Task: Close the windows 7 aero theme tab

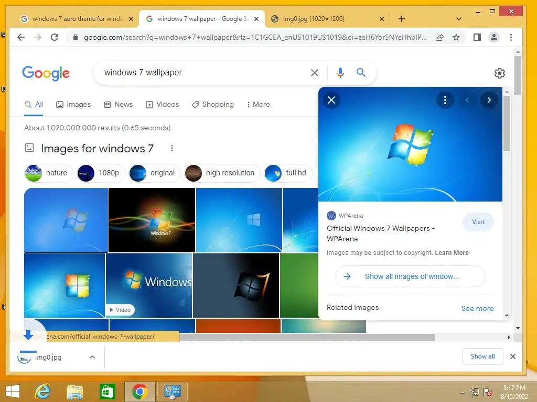Action: click(131, 19)
